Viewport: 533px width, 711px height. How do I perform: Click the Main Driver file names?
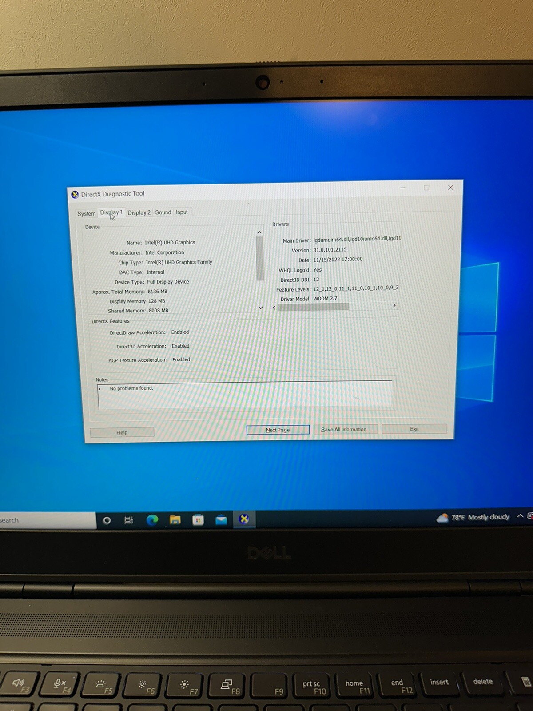(x=357, y=239)
